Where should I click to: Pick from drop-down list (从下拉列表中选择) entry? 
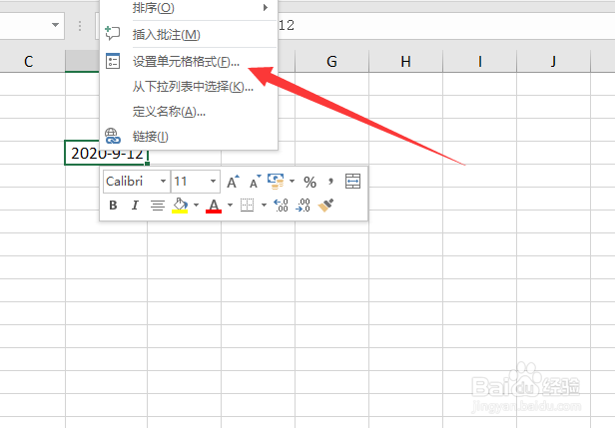[x=189, y=87]
